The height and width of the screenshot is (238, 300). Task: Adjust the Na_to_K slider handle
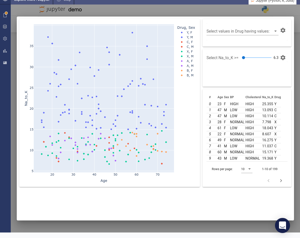[243, 58]
